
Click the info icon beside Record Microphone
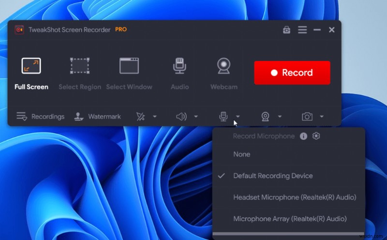pos(303,136)
